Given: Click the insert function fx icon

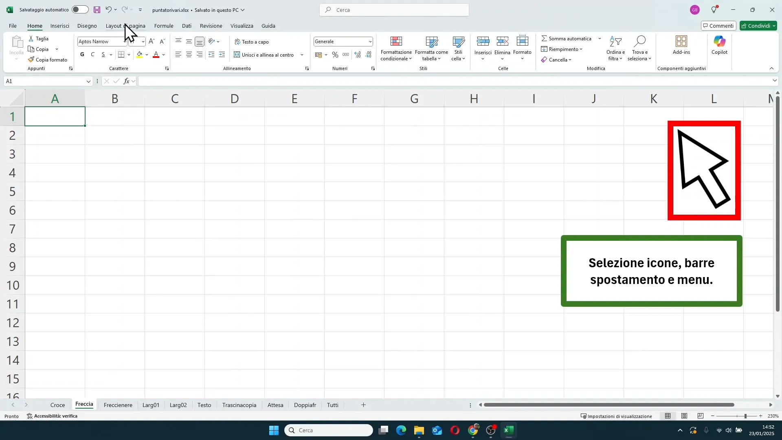Looking at the screenshot, I should point(127,81).
